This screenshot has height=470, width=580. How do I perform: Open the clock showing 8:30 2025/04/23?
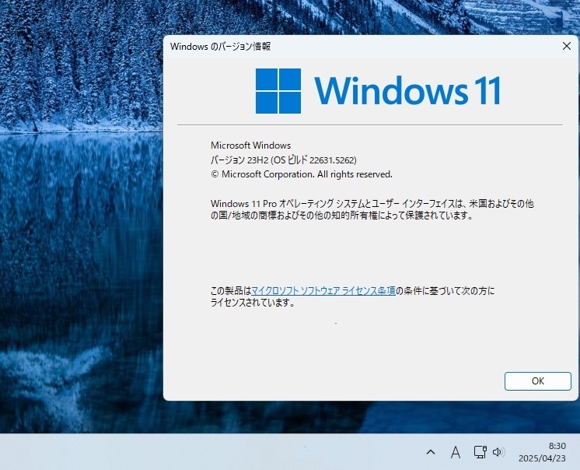click(542, 452)
